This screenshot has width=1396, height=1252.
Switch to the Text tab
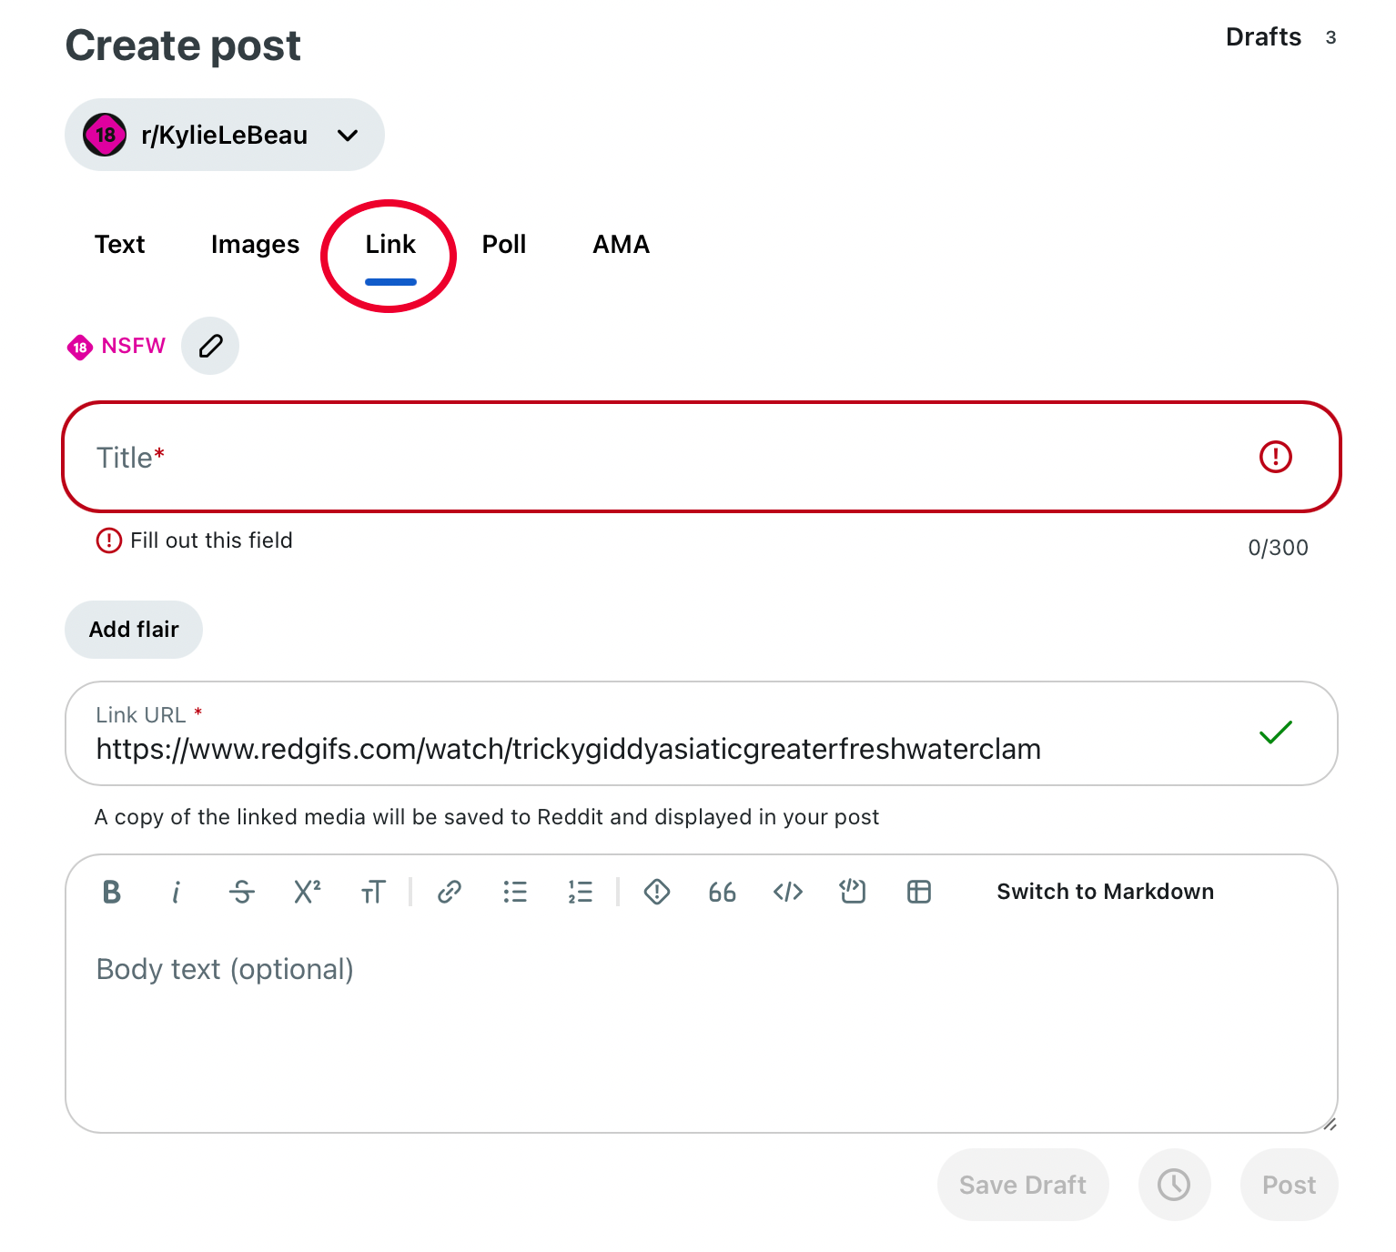coord(120,244)
